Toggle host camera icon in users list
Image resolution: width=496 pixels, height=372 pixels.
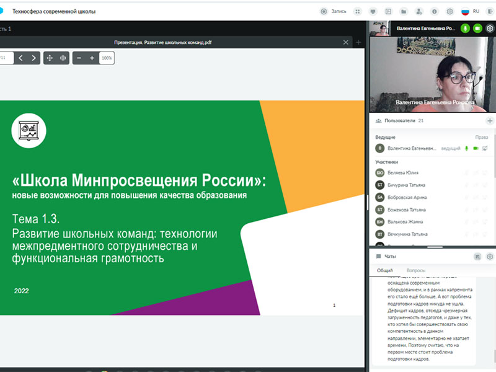pyautogui.click(x=476, y=148)
